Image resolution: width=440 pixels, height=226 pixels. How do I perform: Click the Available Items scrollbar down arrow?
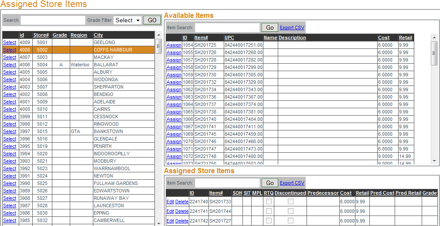[x=434, y=161]
